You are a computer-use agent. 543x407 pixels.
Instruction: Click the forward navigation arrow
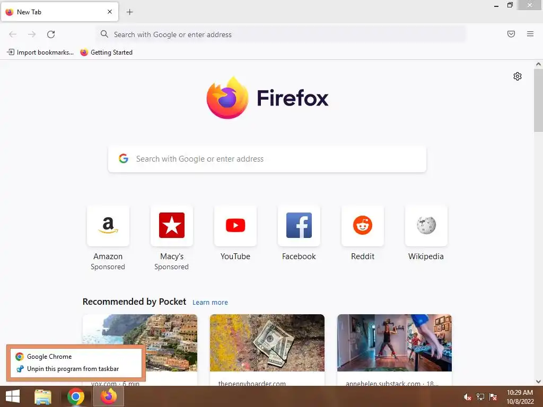point(32,34)
